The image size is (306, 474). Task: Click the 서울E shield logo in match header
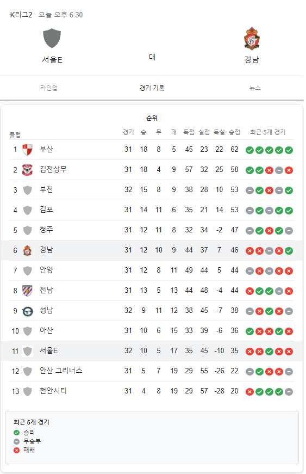tap(52, 38)
